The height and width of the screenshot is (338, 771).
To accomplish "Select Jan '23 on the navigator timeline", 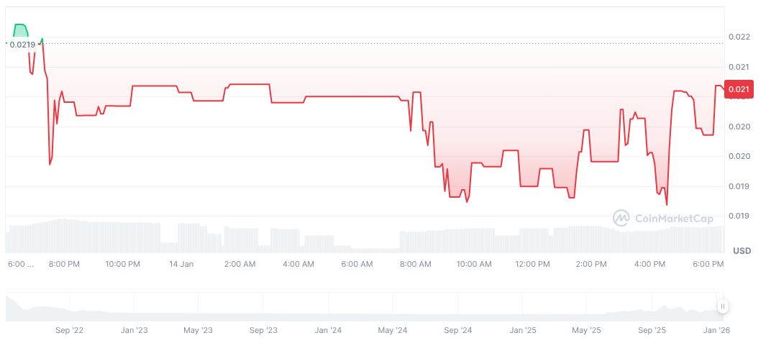I will pos(134,331).
